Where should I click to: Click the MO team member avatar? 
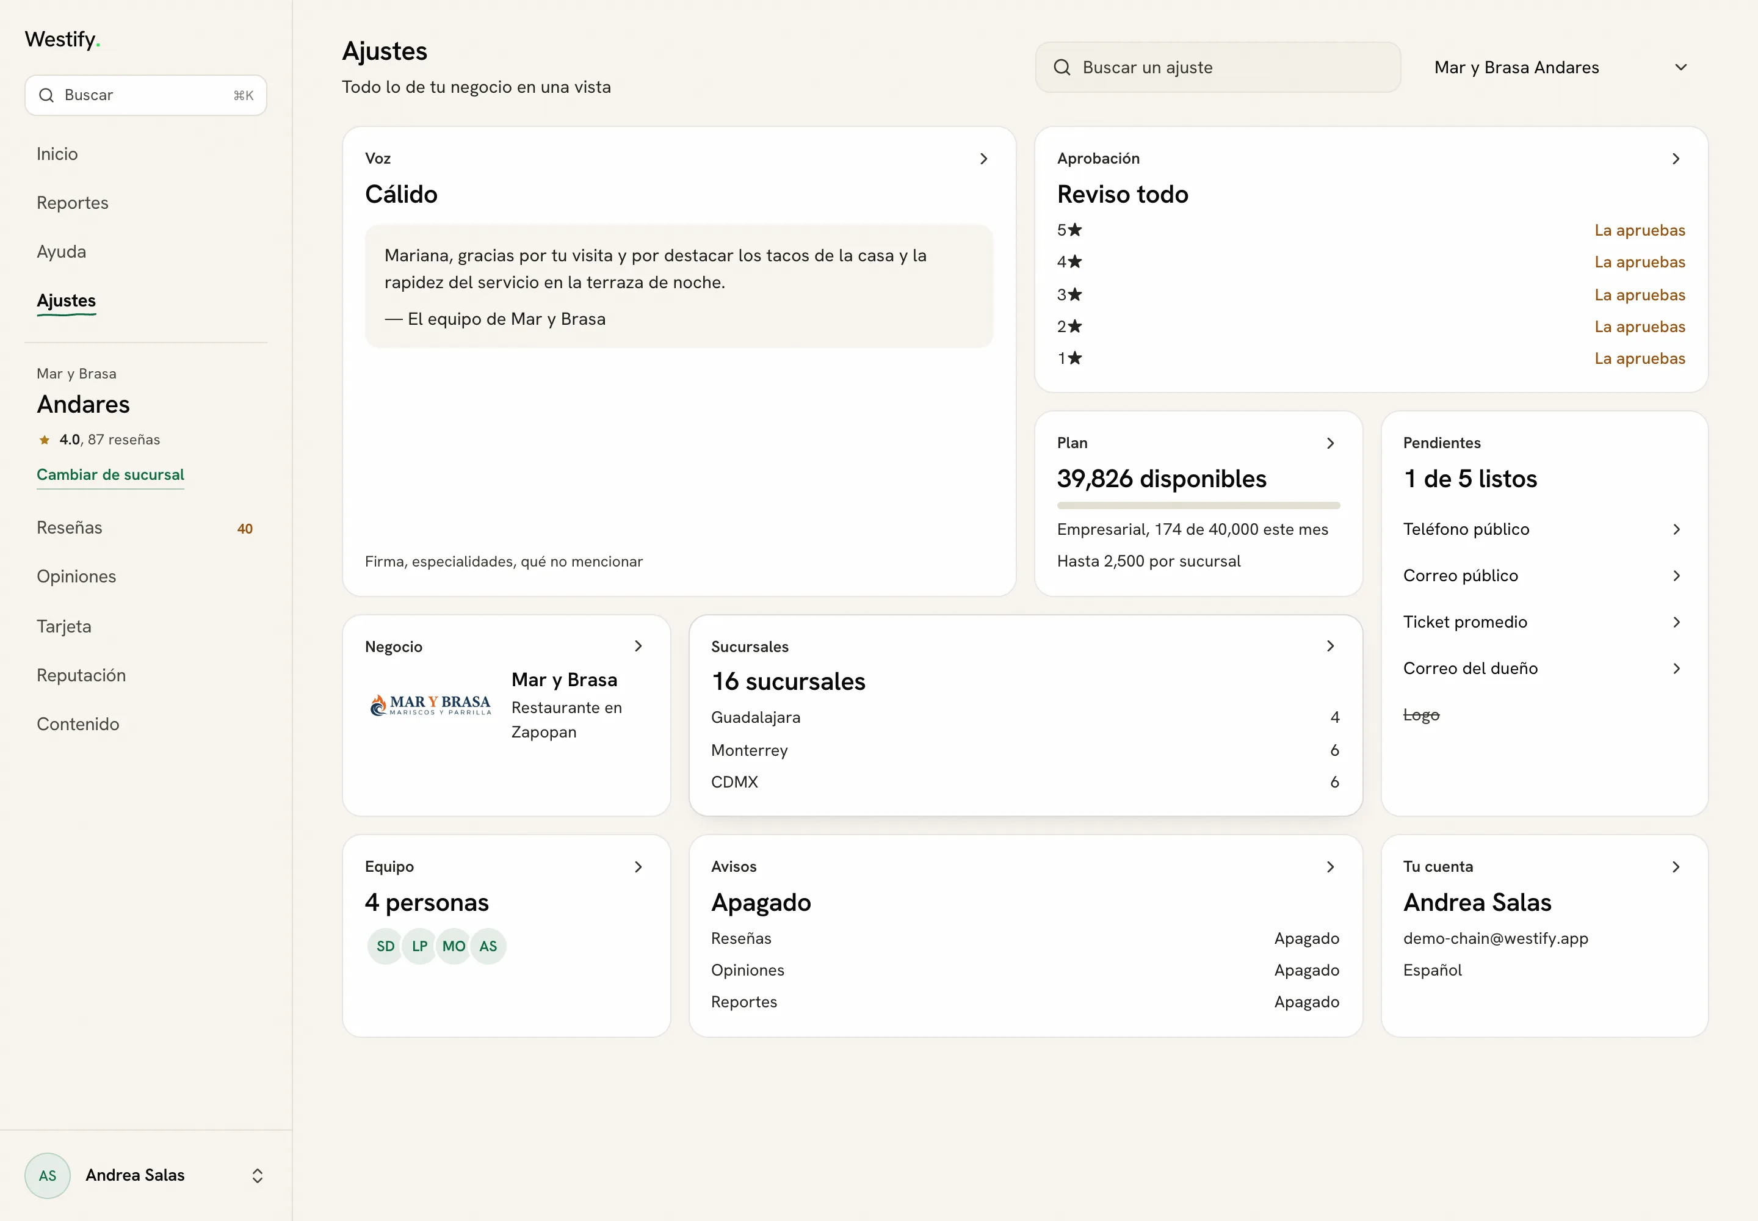454,946
